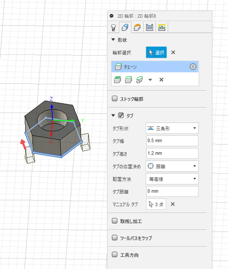The width and height of the screenshot is (228, 269).
Task: Select the second green edge selection icon
Action: (128, 80)
